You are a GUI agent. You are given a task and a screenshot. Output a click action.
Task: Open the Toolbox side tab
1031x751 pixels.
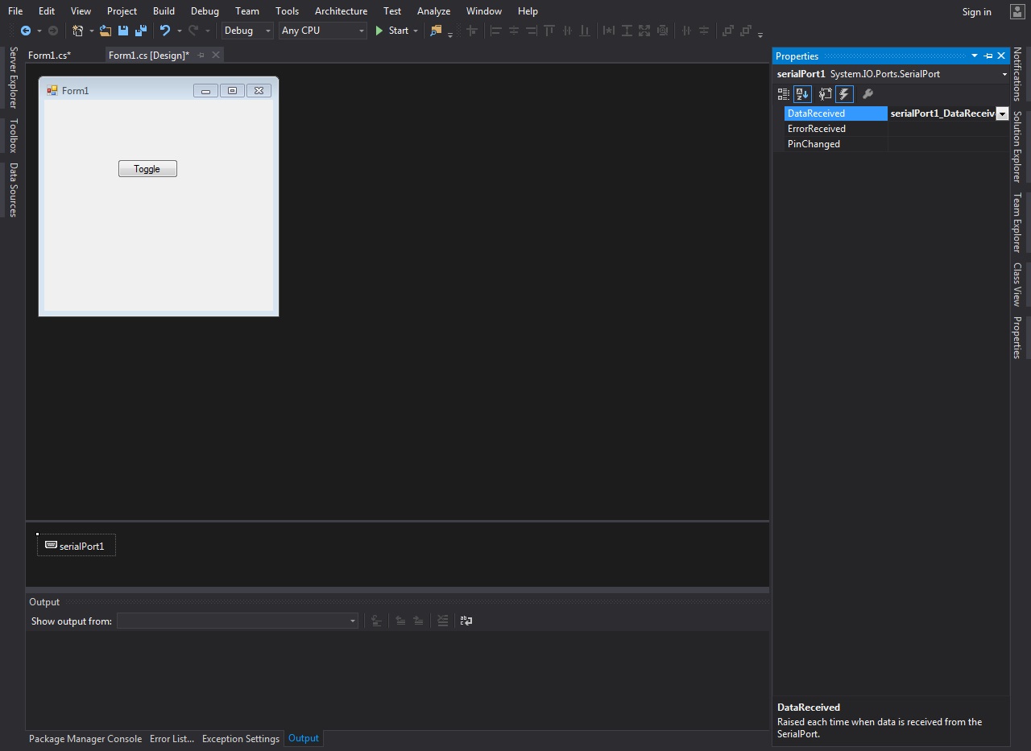pyautogui.click(x=14, y=136)
